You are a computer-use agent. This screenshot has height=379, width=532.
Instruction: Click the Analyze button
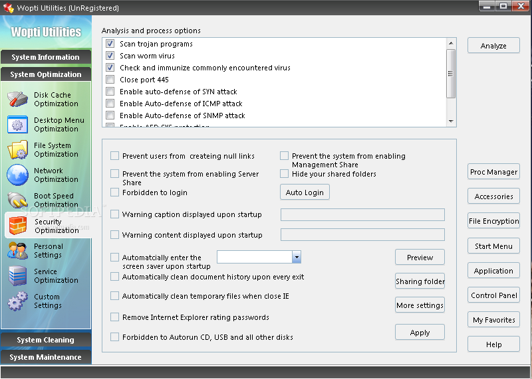(x=493, y=46)
